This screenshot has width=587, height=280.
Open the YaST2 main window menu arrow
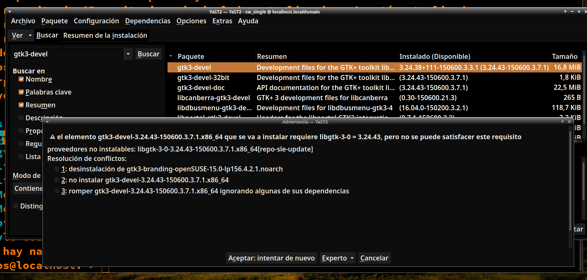tap(10, 12)
